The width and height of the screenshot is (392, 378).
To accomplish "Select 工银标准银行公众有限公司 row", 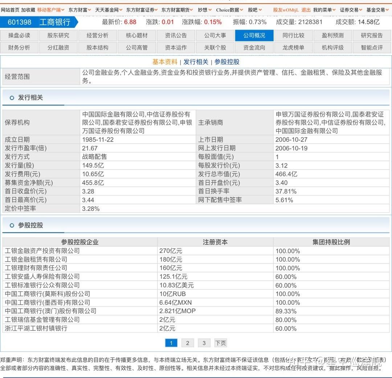I will coord(196,285).
